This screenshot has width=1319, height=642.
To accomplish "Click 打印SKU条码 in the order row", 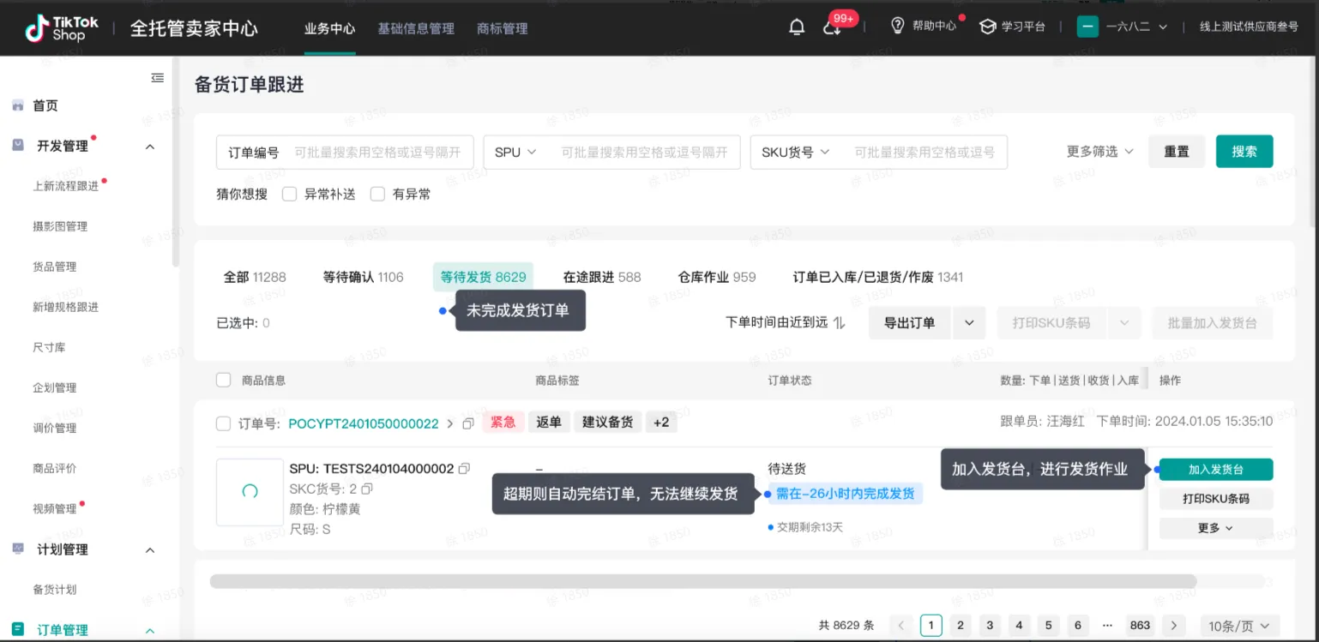I will pyautogui.click(x=1215, y=499).
